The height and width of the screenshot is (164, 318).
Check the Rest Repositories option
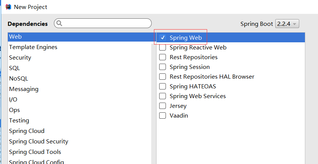(x=163, y=57)
